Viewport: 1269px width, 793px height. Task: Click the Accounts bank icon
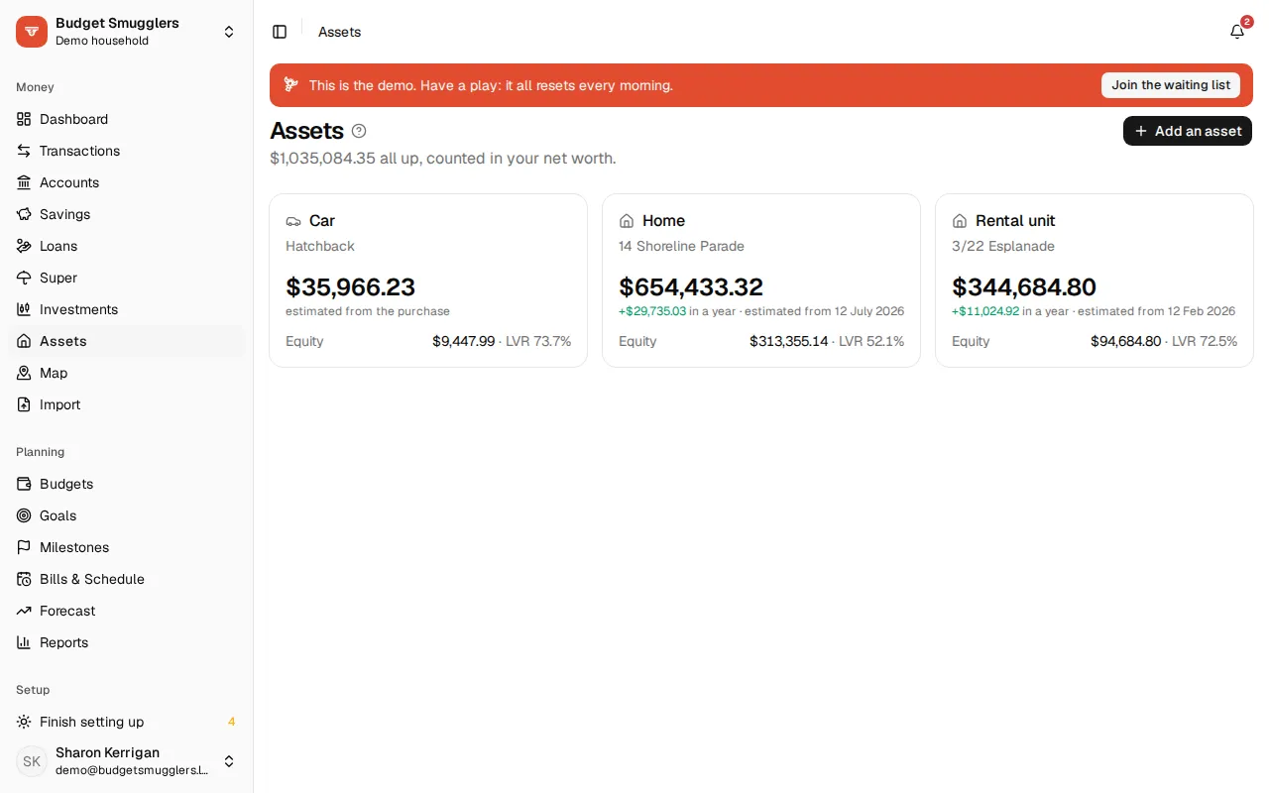point(24,182)
